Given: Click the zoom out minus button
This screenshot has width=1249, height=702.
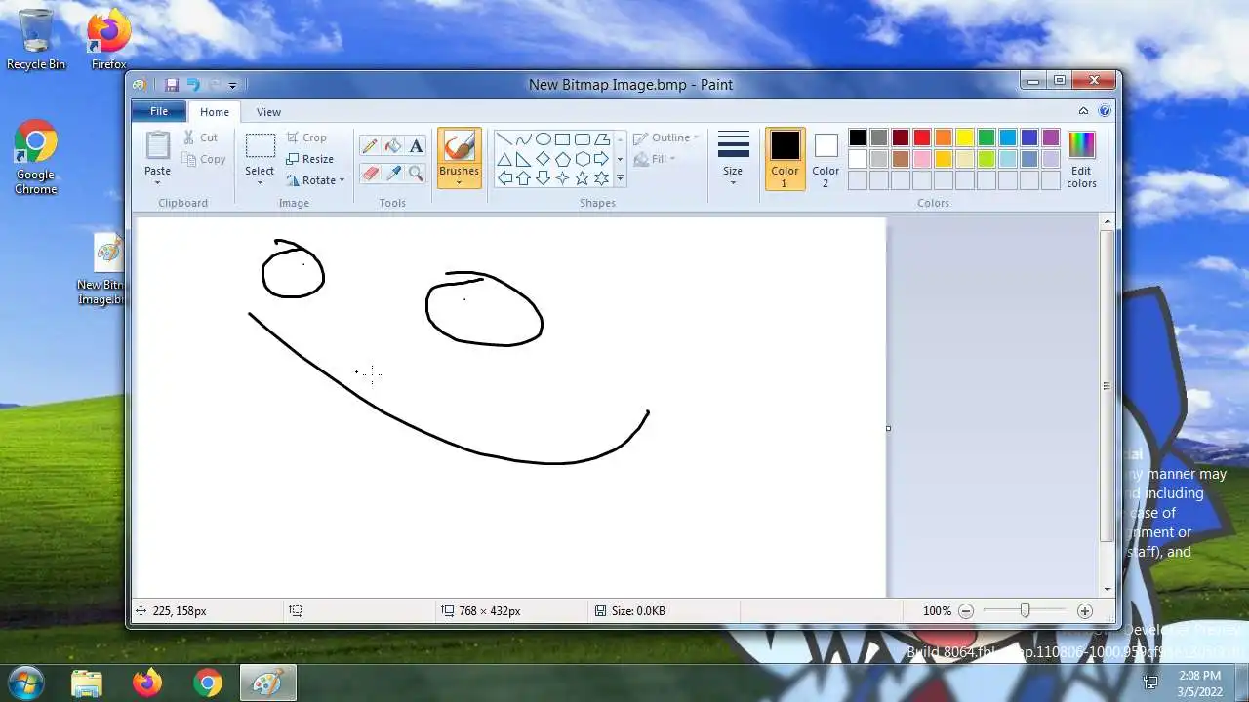Looking at the screenshot, I should 966,610.
